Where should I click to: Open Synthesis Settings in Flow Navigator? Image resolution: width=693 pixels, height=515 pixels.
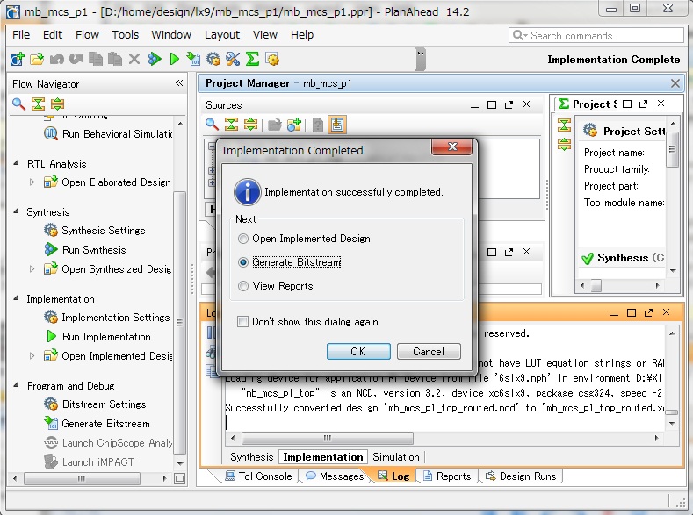click(95, 231)
